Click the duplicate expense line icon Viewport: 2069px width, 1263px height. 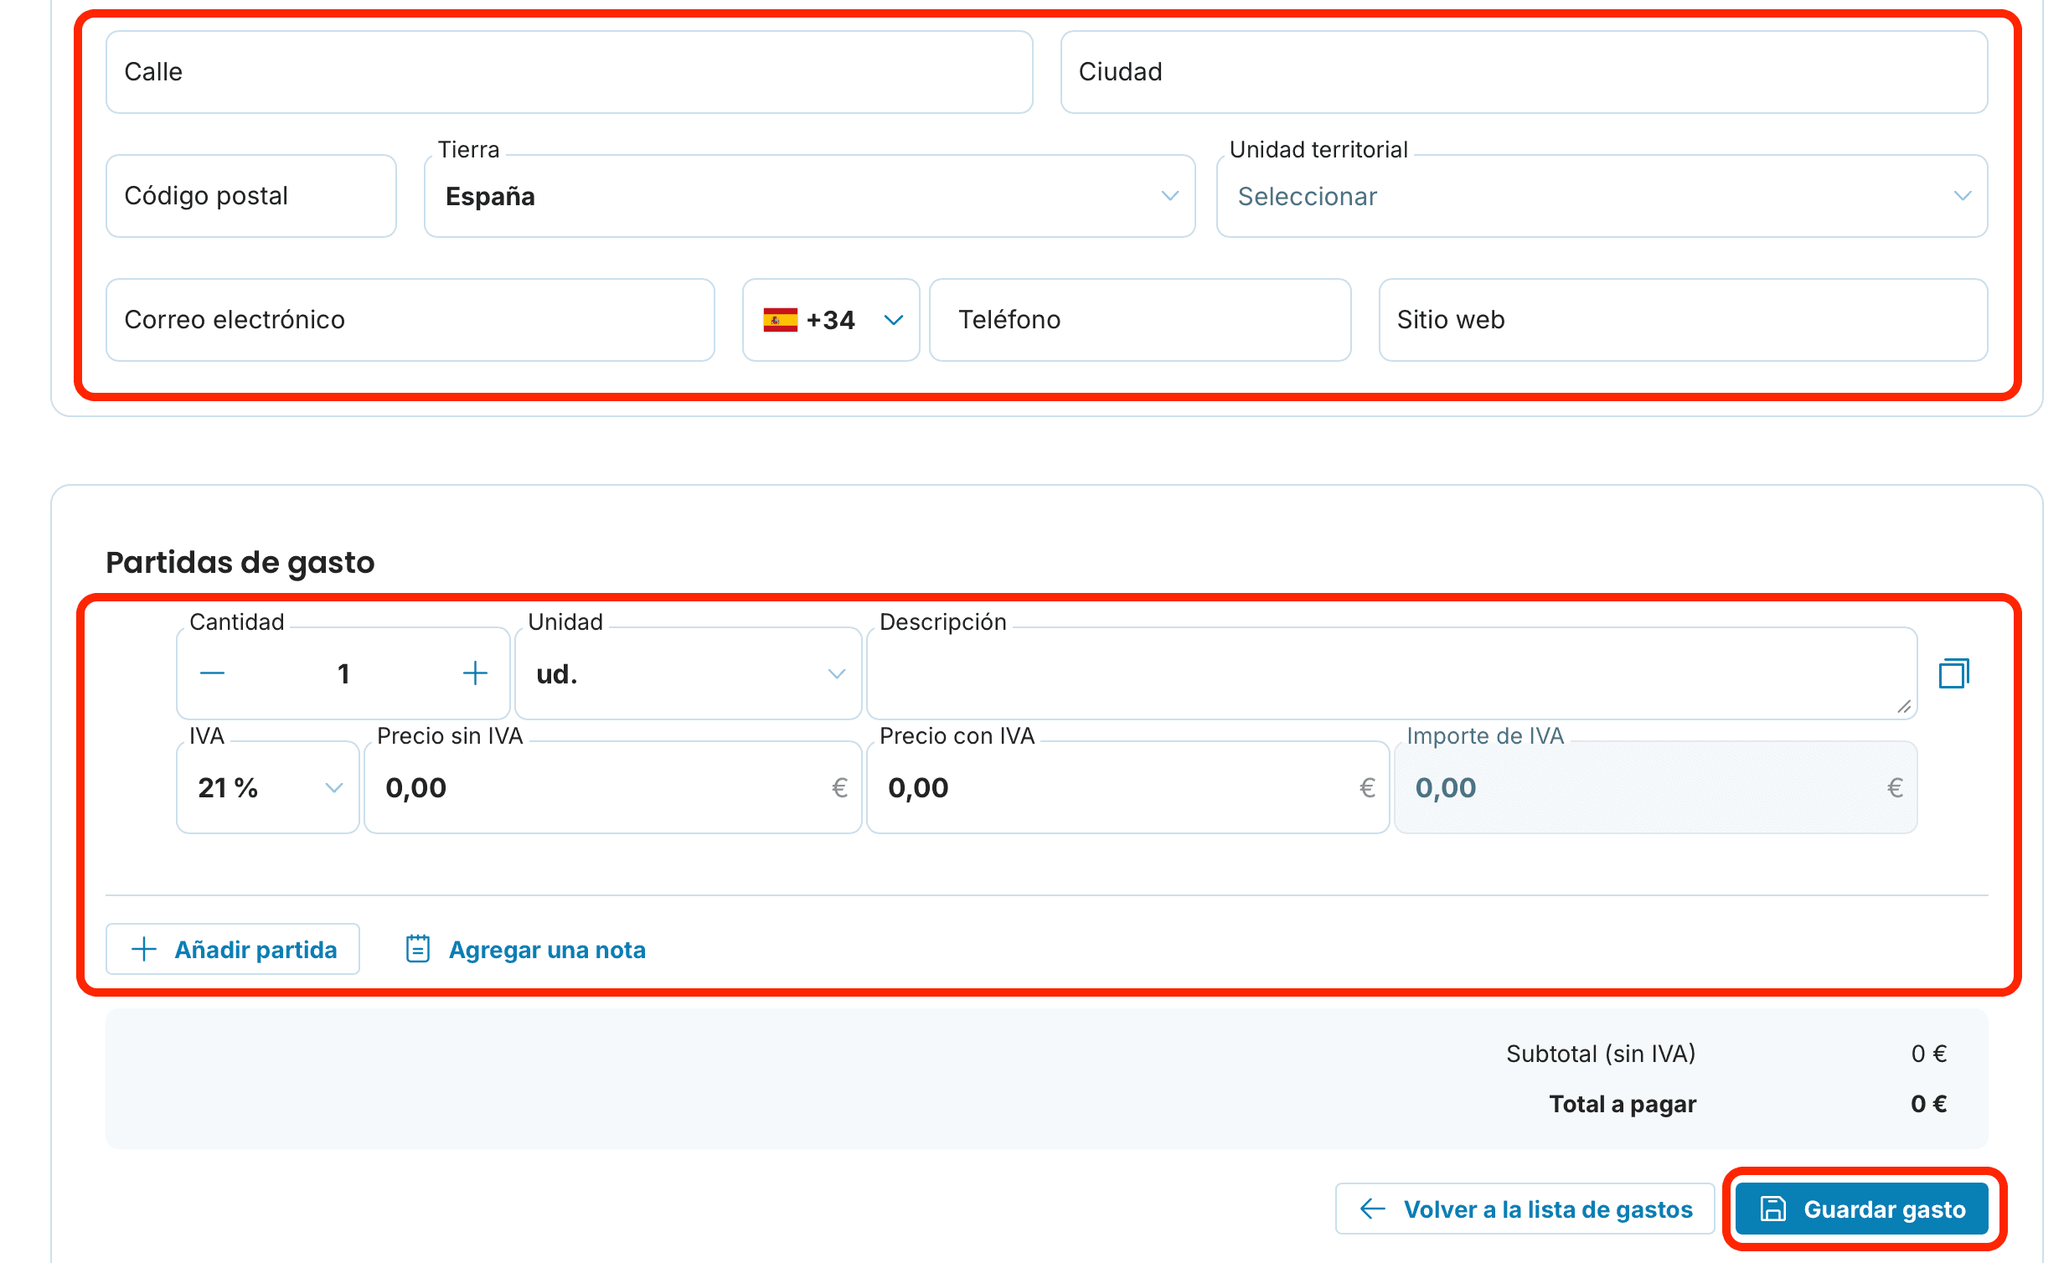click(x=1953, y=673)
